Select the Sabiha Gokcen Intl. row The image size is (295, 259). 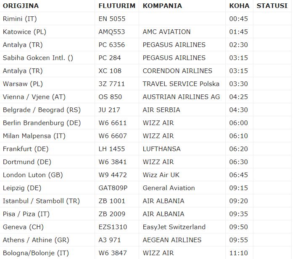[146, 58]
